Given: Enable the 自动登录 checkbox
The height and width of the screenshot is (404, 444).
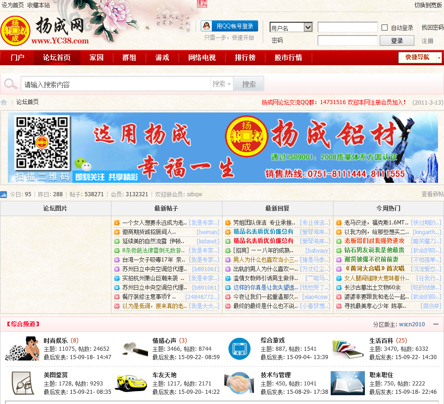Looking at the screenshot, I should point(384,27).
